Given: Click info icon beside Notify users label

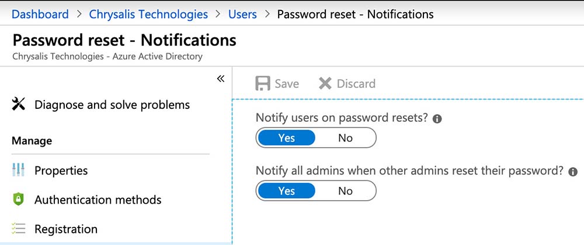Looking at the screenshot, I should tap(437, 119).
